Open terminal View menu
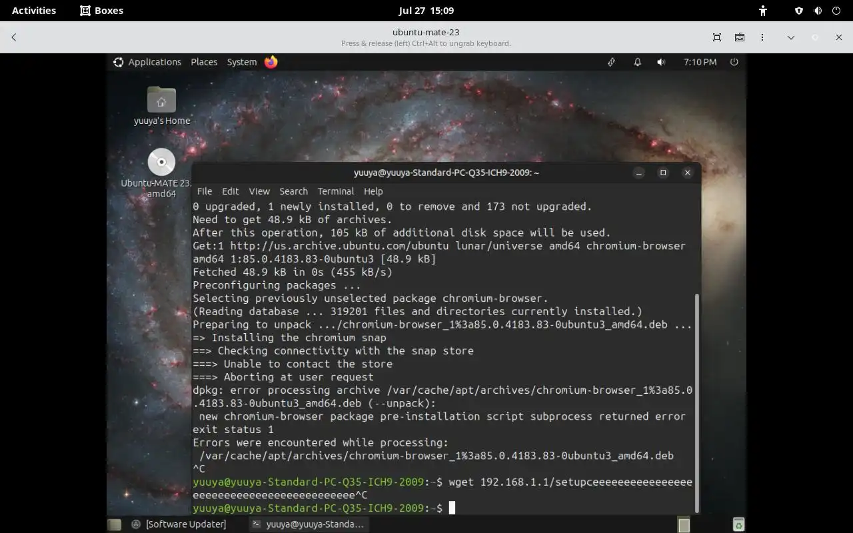 (x=259, y=191)
